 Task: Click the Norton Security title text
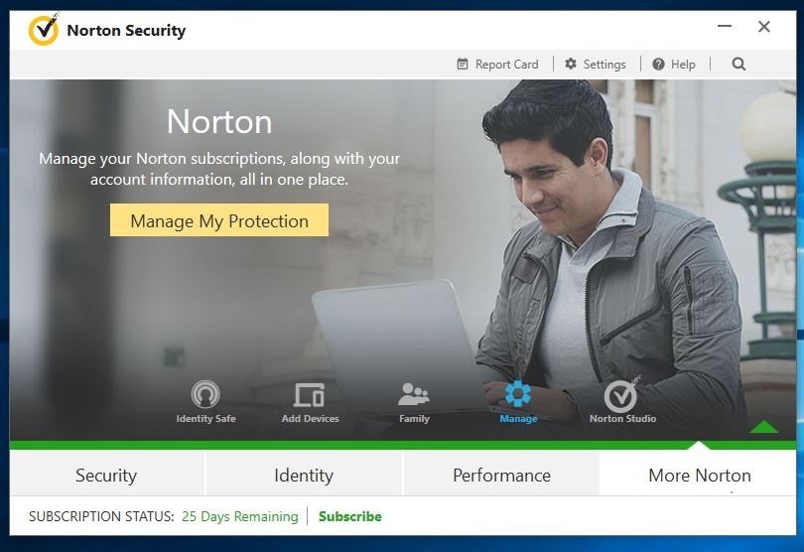click(126, 30)
